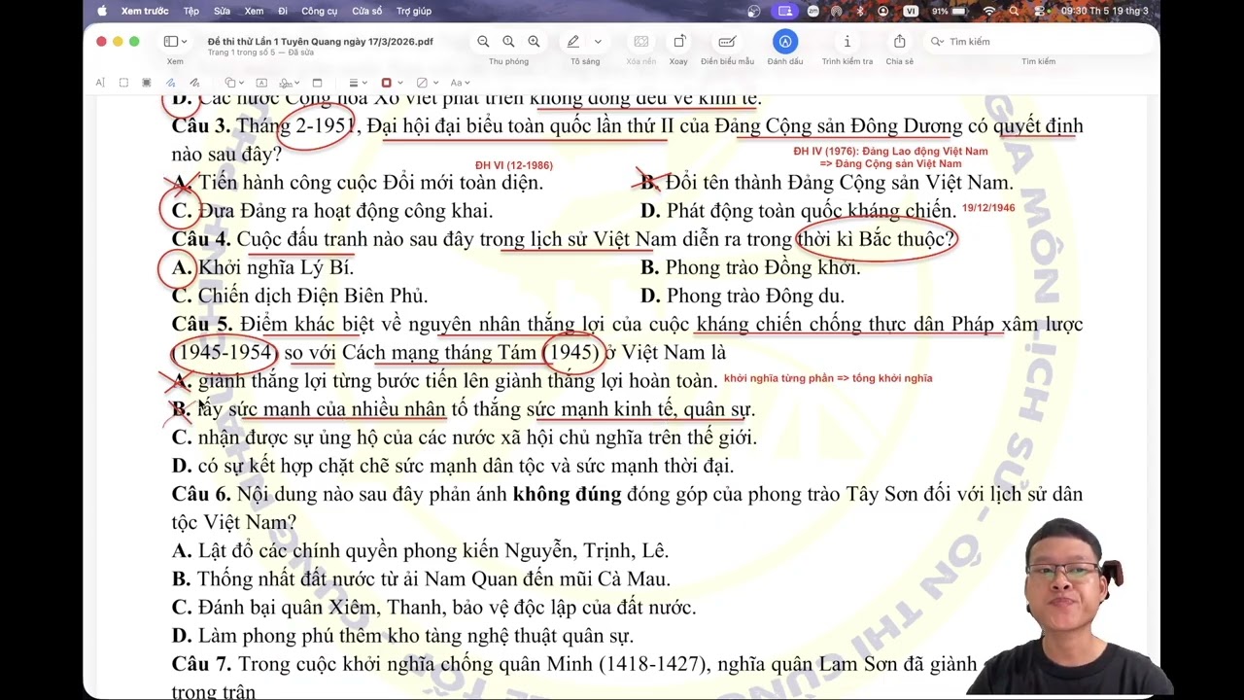Activate the Sketch pen tool
The height and width of the screenshot is (700, 1244).
(x=171, y=83)
